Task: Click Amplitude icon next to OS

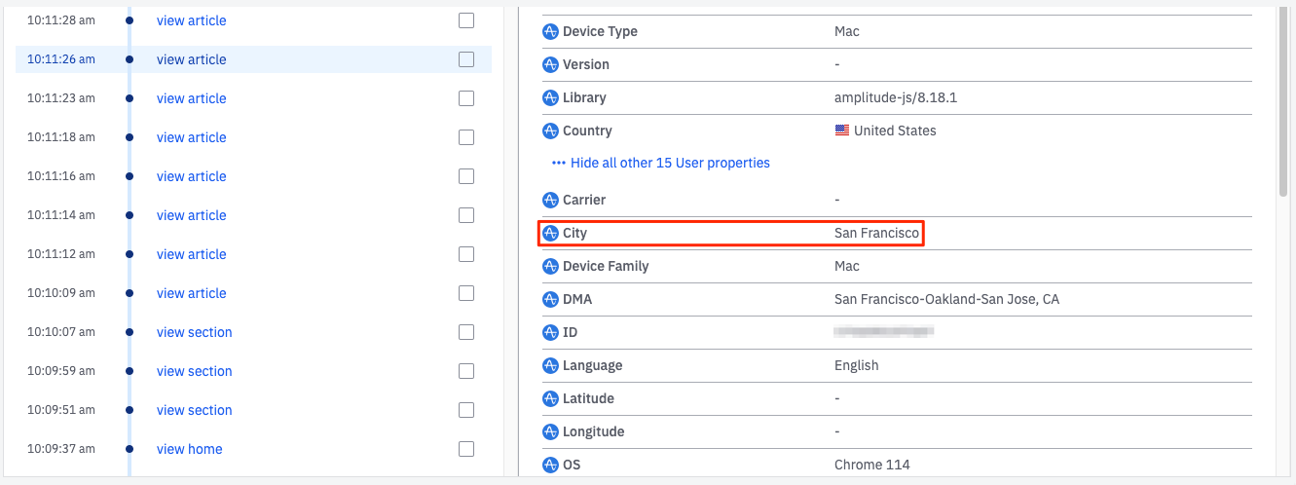Action: coord(551,465)
